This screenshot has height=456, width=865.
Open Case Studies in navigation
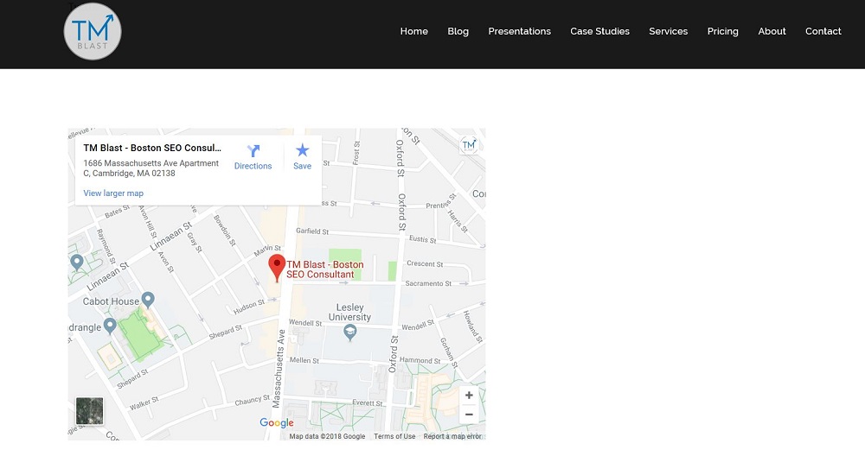tap(599, 31)
